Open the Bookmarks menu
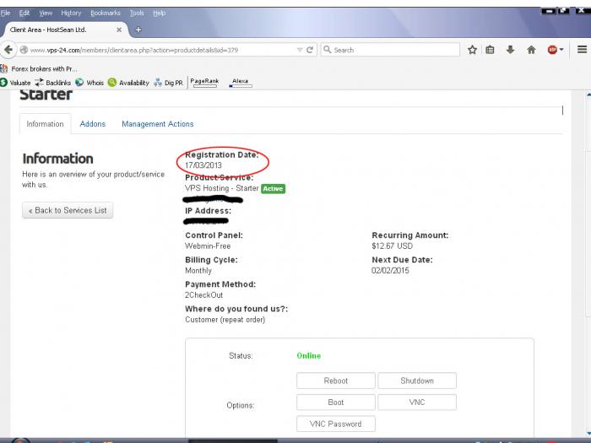Image resolution: width=591 pixels, height=443 pixels. click(106, 13)
